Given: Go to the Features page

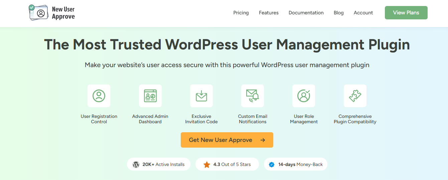Looking at the screenshot, I should pyautogui.click(x=269, y=13).
